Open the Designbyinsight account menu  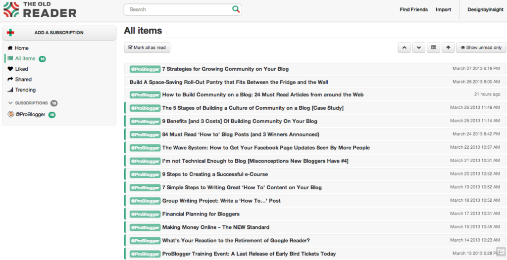[x=485, y=10]
